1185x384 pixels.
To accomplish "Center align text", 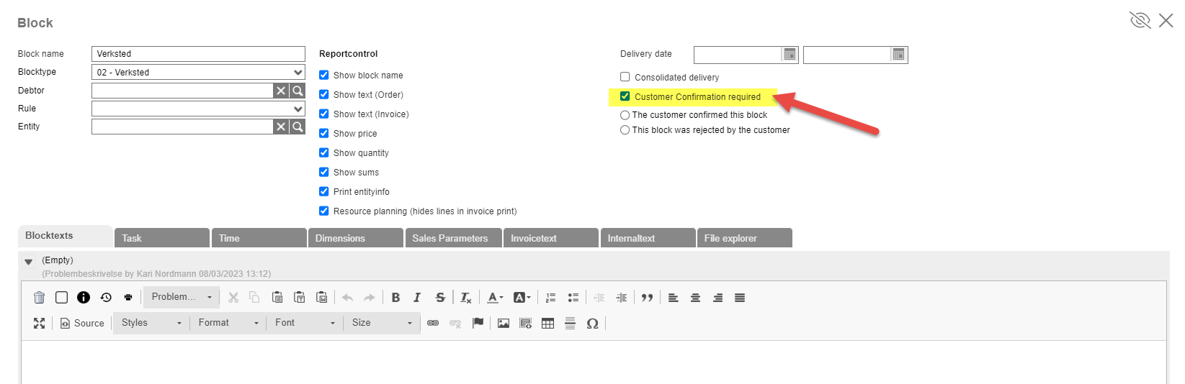I will (696, 298).
